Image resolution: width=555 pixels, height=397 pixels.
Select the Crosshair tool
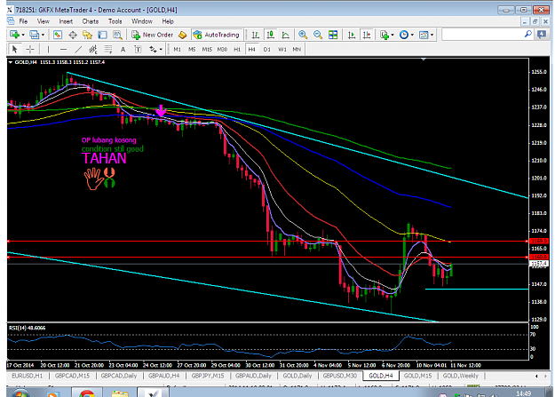(x=30, y=49)
